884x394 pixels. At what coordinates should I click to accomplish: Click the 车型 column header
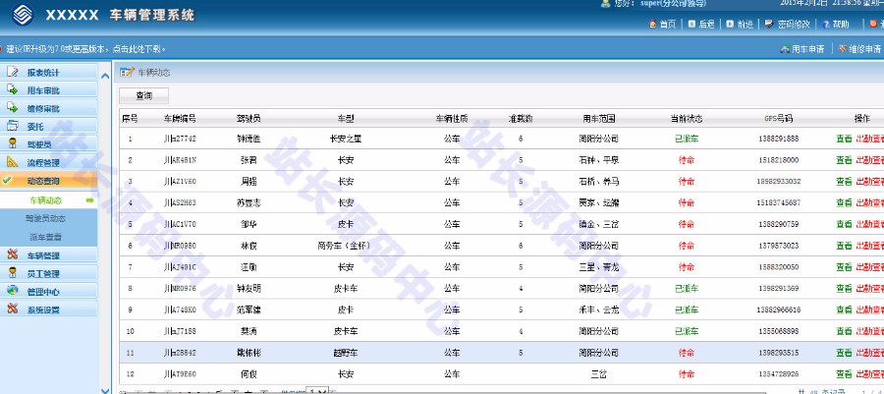[346, 118]
